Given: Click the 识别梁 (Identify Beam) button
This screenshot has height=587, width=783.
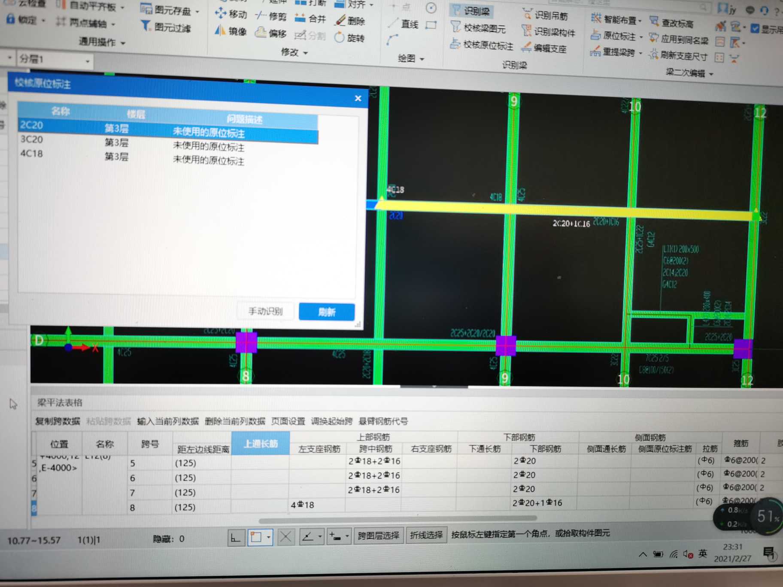Looking at the screenshot, I should point(471,11).
